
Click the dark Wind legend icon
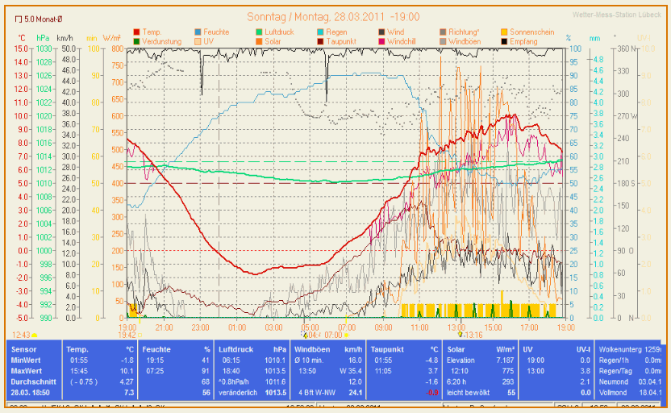click(381, 31)
